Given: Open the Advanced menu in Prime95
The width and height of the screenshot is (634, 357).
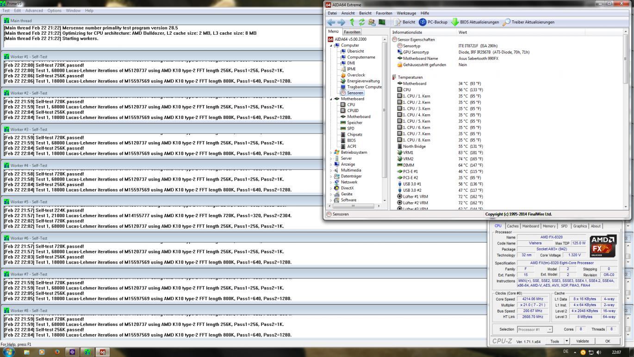Looking at the screenshot, I should click(x=34, y=10).
